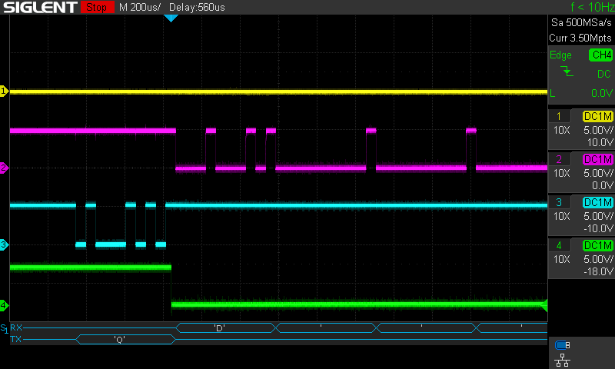
Task: Select the cyan channel 3 ground marker
Action: tap(4, 244)
